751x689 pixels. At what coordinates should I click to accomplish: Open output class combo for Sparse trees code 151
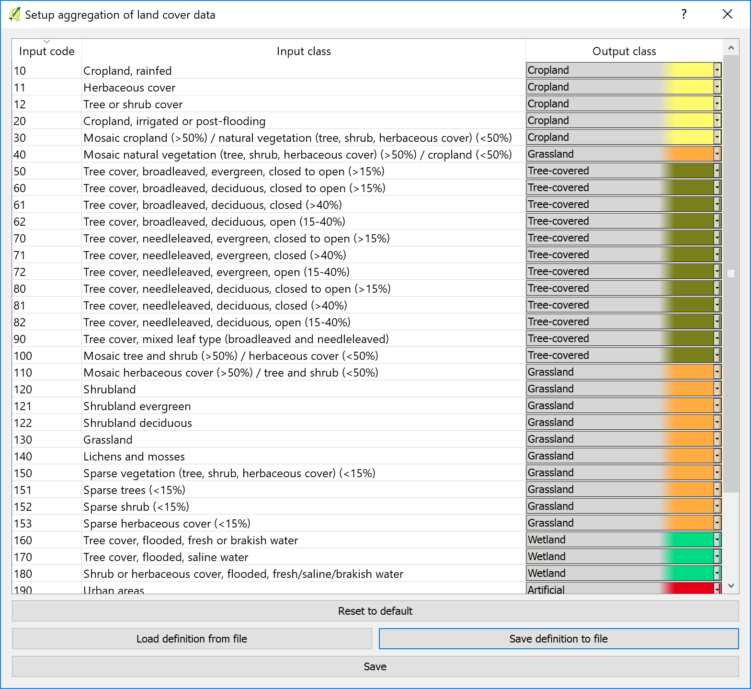tap(624, 489)
